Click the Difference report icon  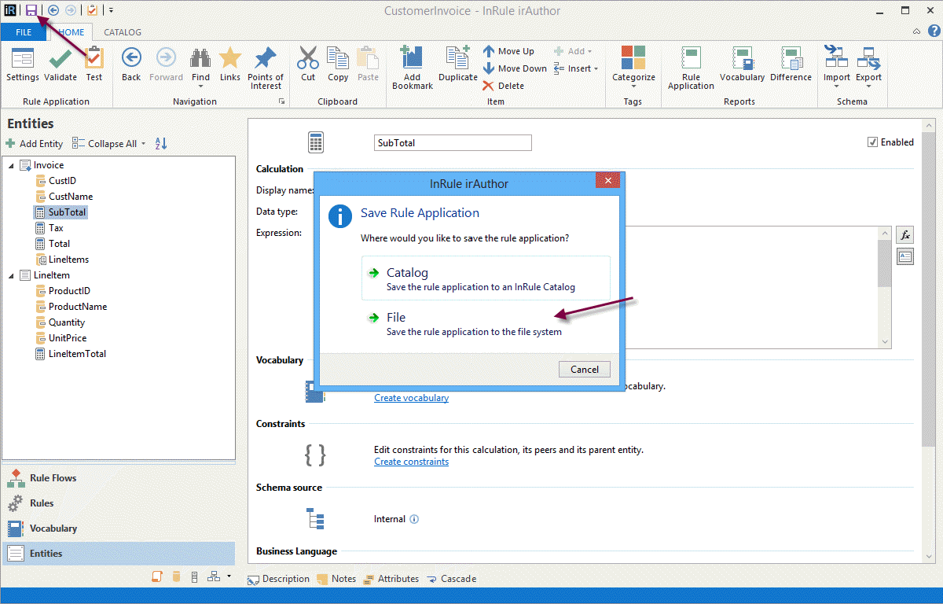pyautogui.click(x=791, y=59)
